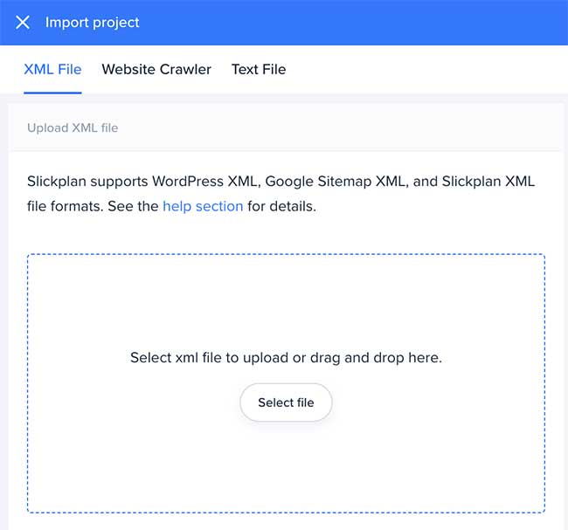Viewport: 568px width, 530px height.
Task: Click the 'file formats. See the' text
Action: coord(92,207)
